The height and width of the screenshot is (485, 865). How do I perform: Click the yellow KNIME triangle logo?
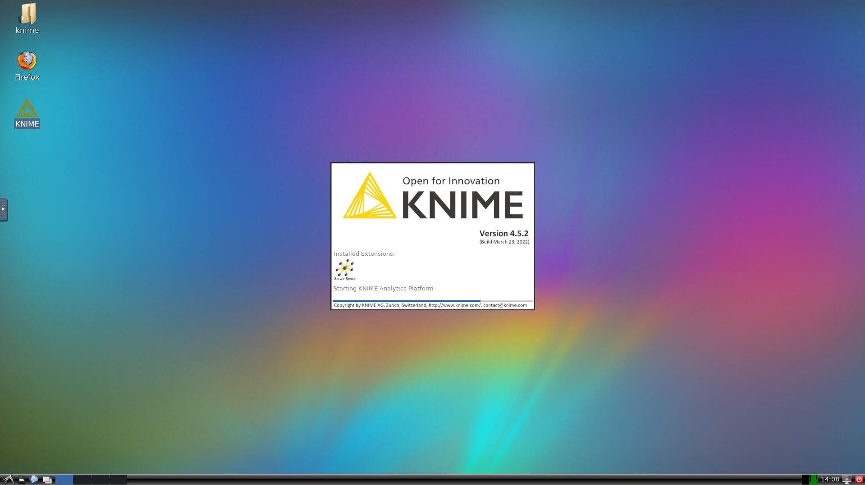point(371,198)
